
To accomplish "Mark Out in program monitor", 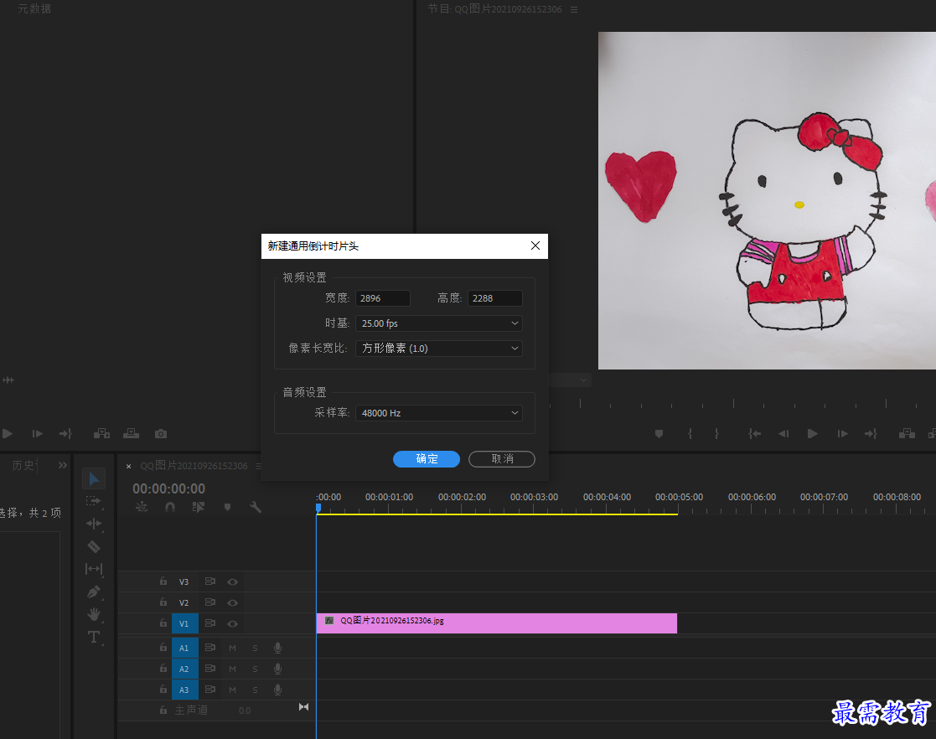I will coord(717,433).
